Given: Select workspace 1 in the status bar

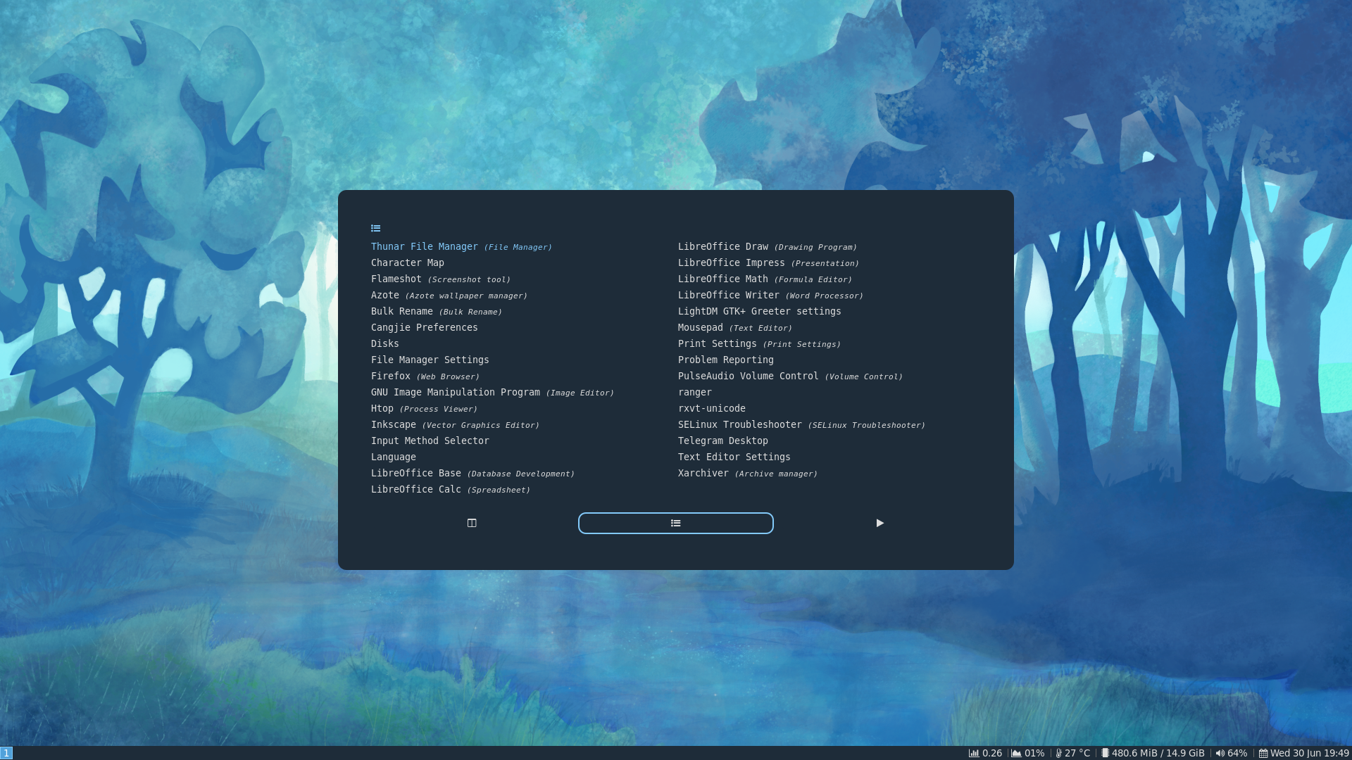Looking at the screenshot, I should tap(6, 753).
